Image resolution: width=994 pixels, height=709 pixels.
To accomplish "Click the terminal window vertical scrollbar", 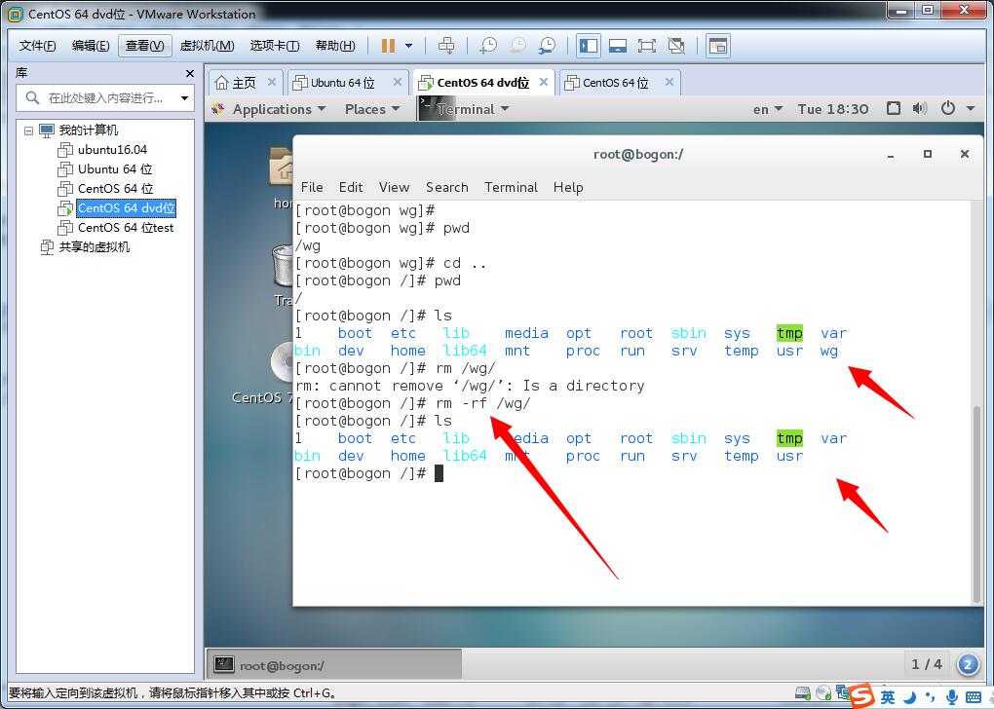I will [x=976, y=504].
